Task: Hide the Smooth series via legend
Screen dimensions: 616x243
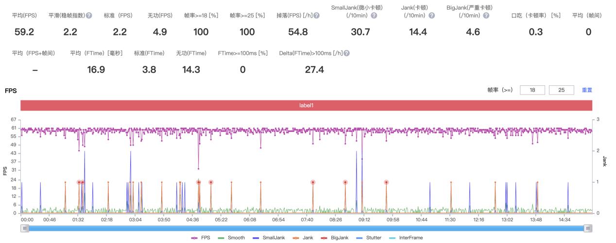Action: pyautogui.click(x=232, y=238)
